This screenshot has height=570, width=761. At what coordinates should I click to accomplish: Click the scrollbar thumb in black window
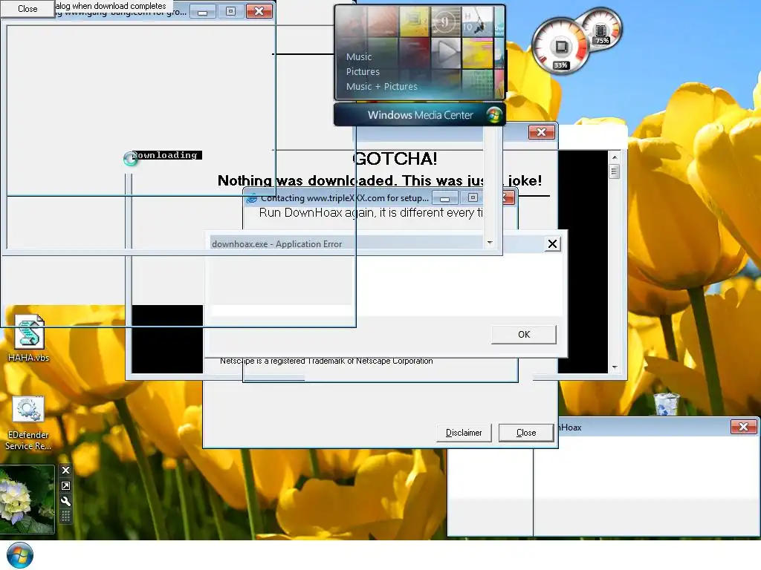click(x=615, y=171)
